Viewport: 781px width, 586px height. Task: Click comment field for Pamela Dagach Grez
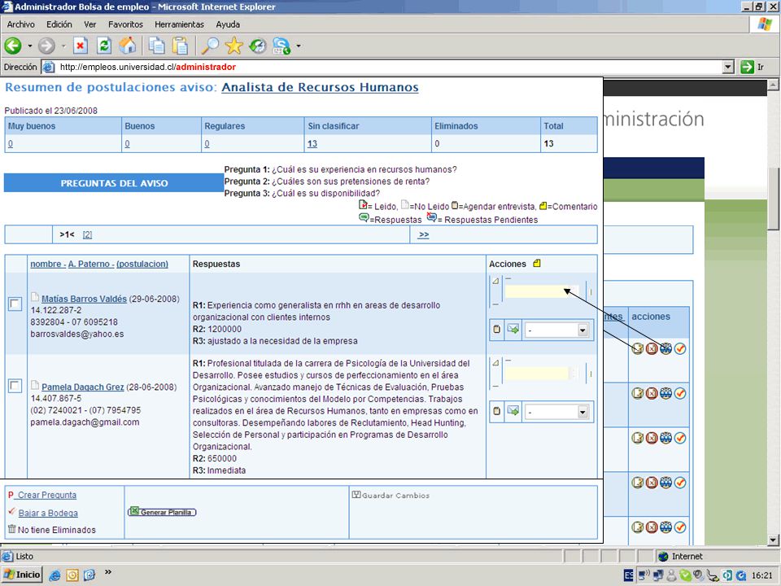coord(536,374)
